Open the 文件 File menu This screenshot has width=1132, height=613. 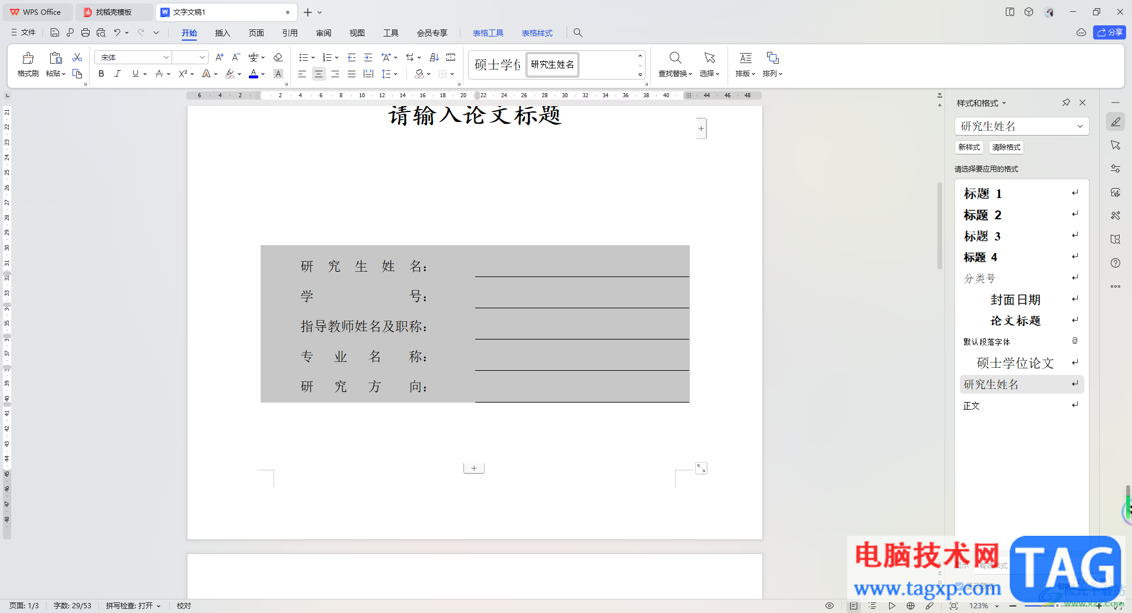[24, 32]
